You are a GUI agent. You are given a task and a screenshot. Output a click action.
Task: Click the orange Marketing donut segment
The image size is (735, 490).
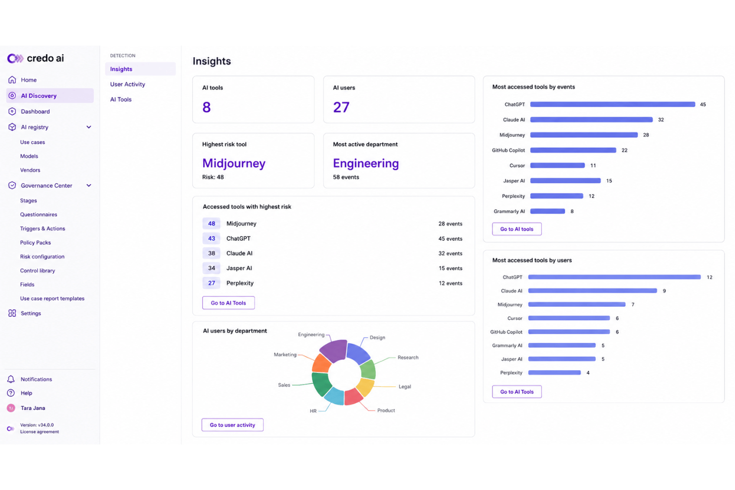tap(321, 364)
